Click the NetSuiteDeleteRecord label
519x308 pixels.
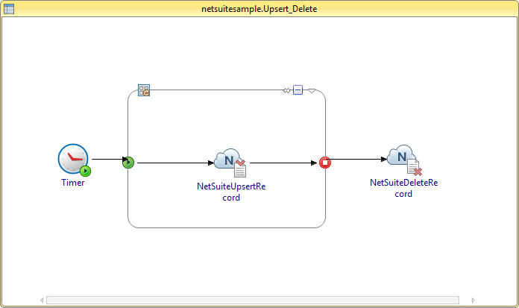(404, 188)
